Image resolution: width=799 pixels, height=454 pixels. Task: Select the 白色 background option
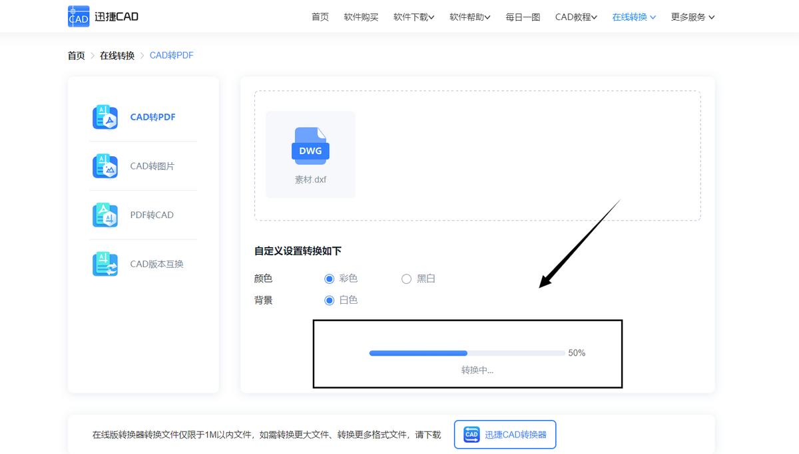click(330, 300)
